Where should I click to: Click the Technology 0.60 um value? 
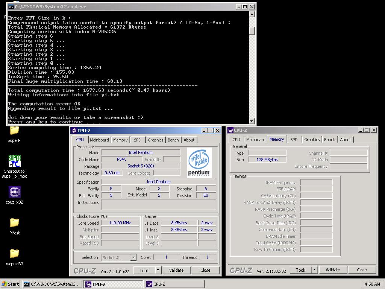[112, 173]
